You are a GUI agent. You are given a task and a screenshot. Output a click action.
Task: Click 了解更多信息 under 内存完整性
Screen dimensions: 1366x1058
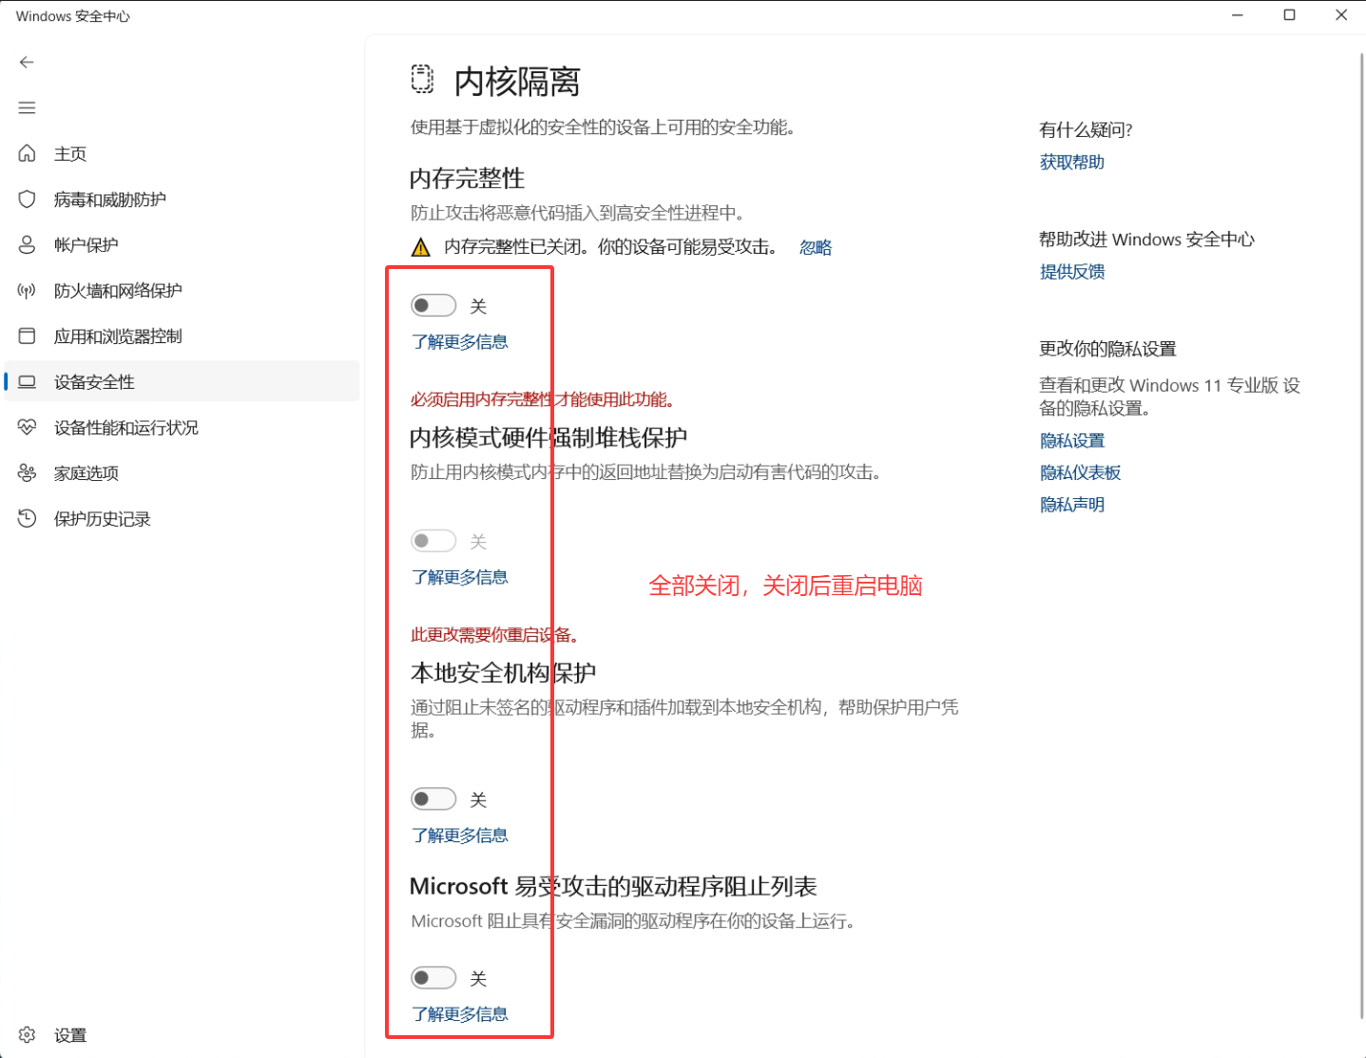460,341
